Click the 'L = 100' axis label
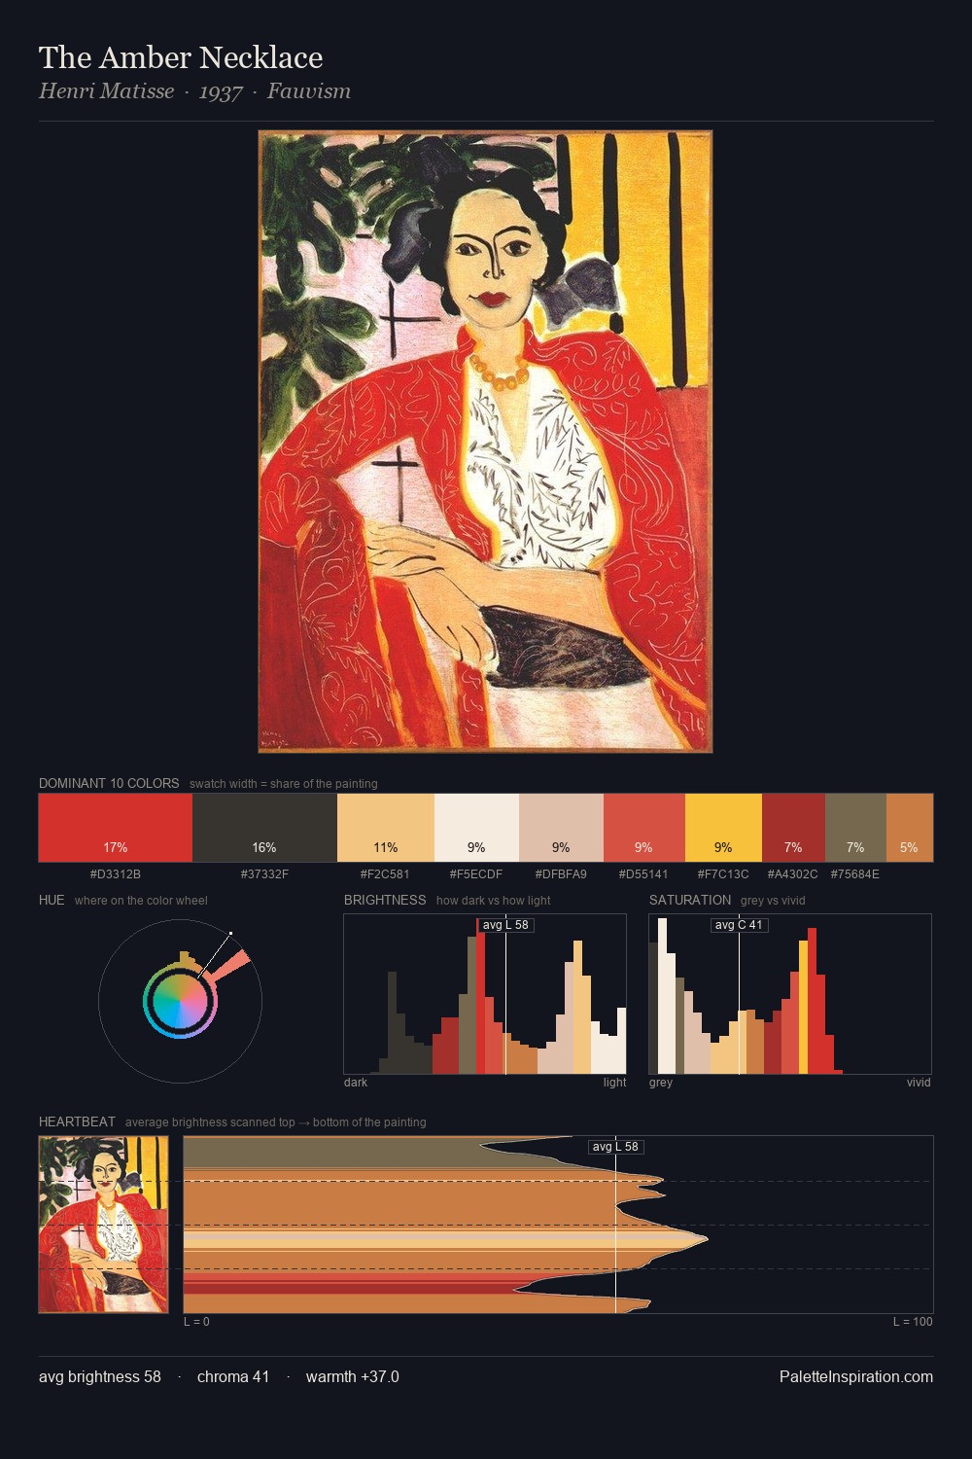Screen dimensions: 972x1459 [x=913, y=1321]
